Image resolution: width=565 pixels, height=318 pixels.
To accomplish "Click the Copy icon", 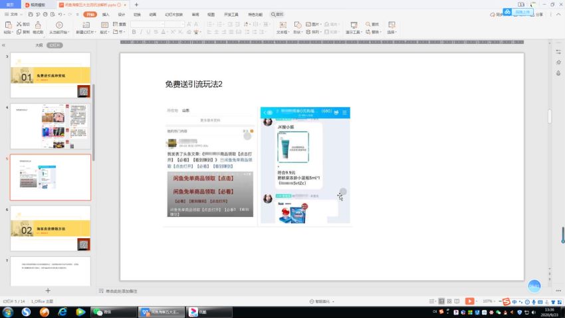I will (19, 32).
